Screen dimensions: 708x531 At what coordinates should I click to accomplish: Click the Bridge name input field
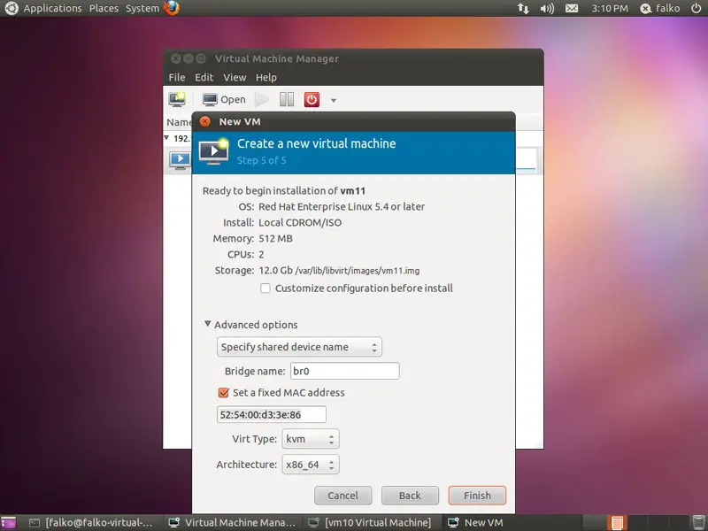point(344,371)
